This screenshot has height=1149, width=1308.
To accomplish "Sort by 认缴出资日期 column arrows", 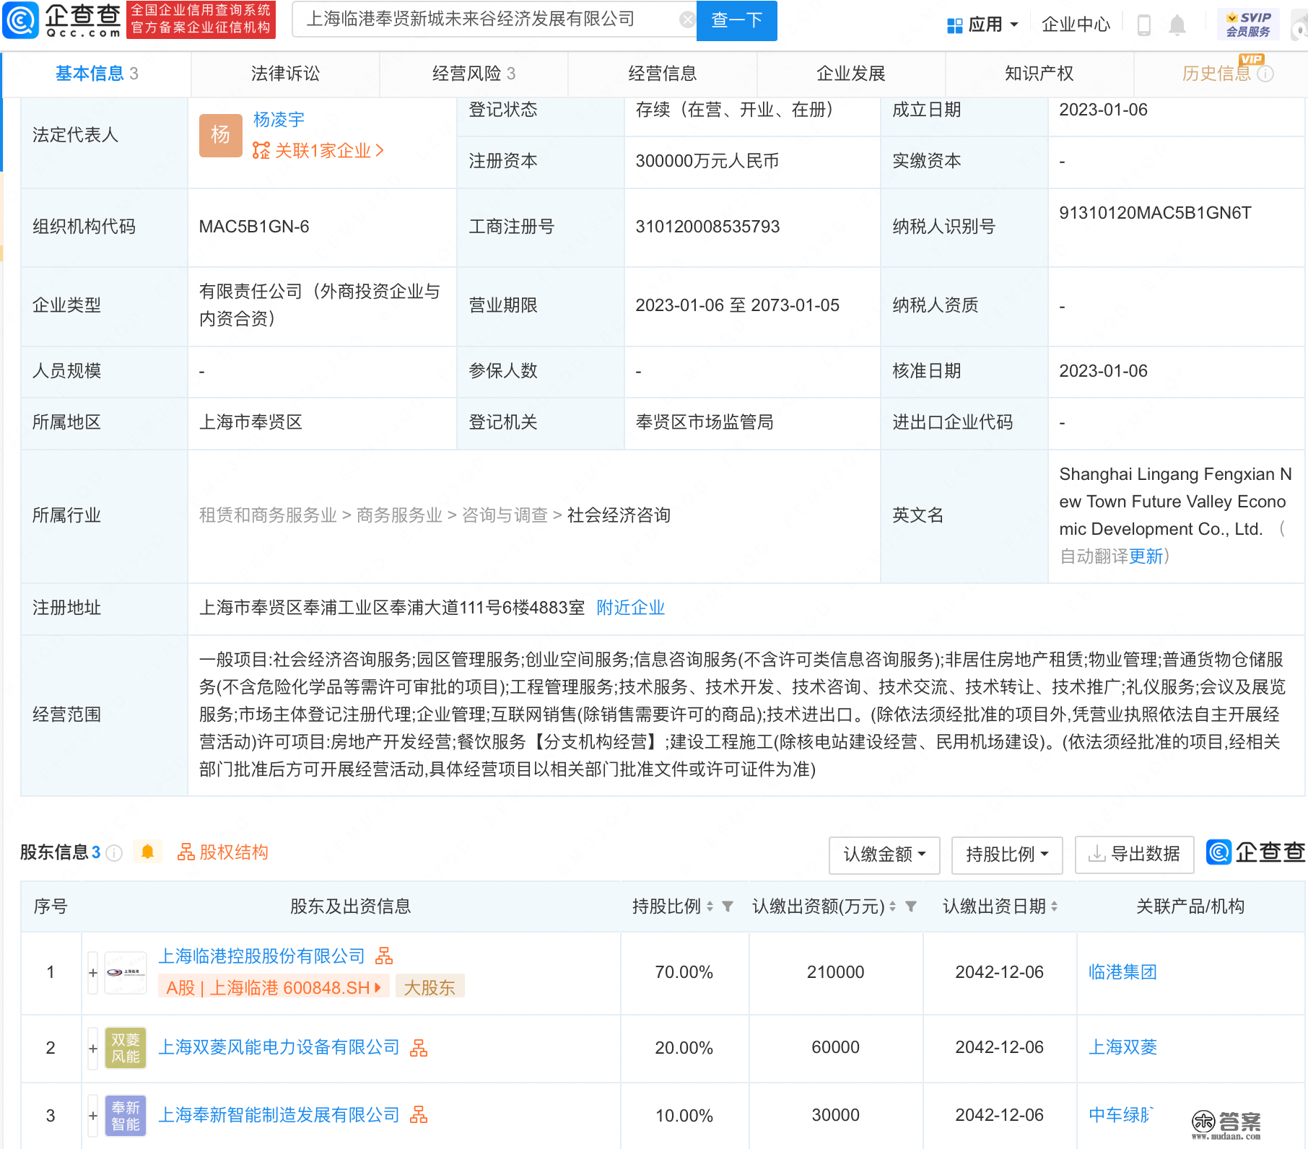I will click(1054, 906).
